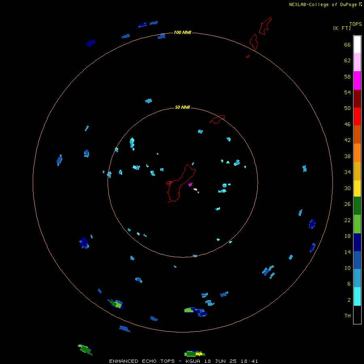This screenshot has height=364, width=364.
Task: Click the magenta 58 legend swatch
Action: pyautogui.click(x=357, y=80)
